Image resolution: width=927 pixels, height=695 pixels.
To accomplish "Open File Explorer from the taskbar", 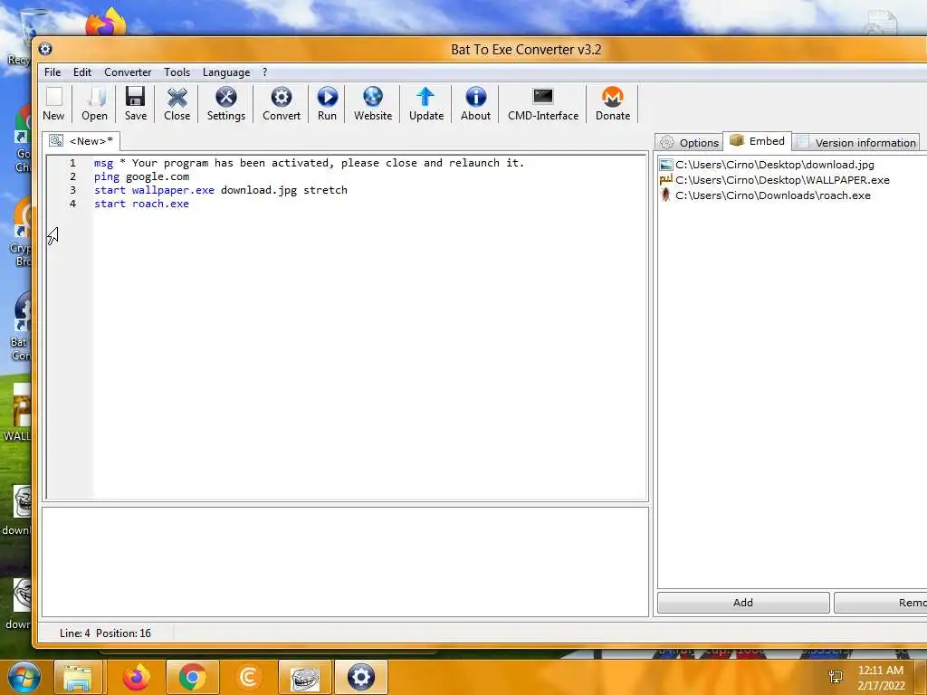I will (x=78, y=677).
